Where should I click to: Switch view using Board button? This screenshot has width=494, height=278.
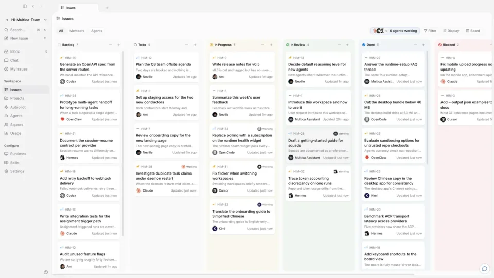click(x=473, y=31)
